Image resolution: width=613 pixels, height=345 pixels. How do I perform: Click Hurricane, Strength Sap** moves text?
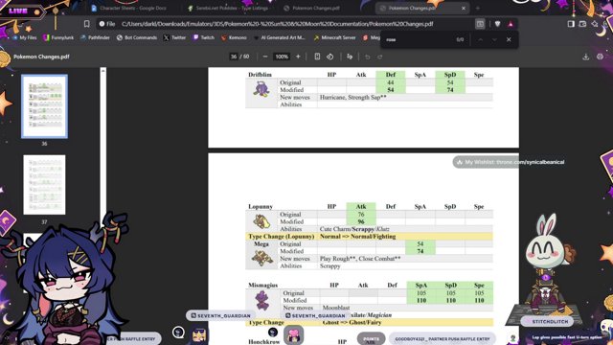click(353, 97)
